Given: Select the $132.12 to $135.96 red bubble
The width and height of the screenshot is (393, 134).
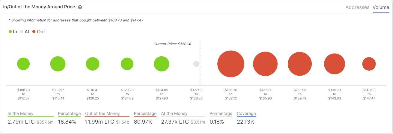Looking at the screenshot, I should (x=265, y=64).
